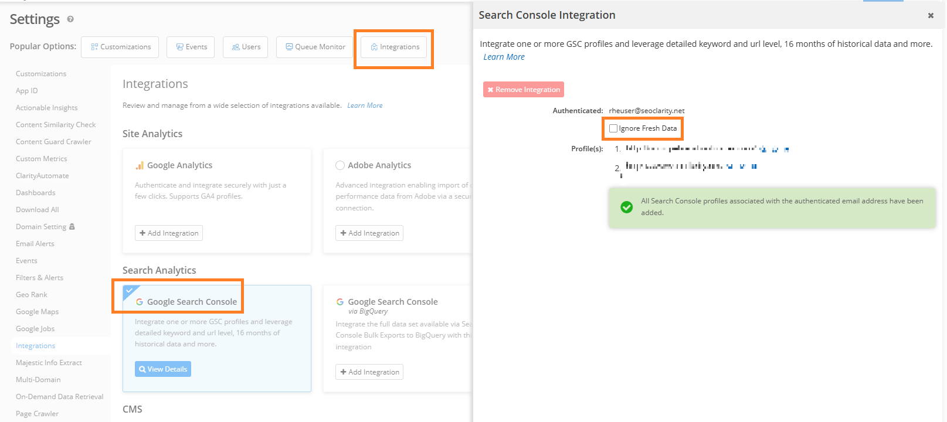Open Google Maps settings in sidebar
The image size is (947, 422).
pos(38,312)
